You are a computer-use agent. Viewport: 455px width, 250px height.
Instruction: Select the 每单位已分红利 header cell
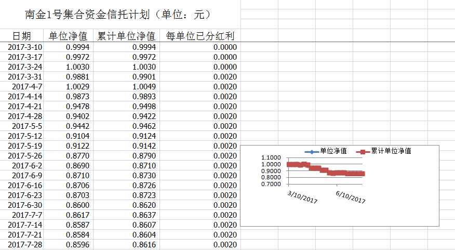click(200, 36)
